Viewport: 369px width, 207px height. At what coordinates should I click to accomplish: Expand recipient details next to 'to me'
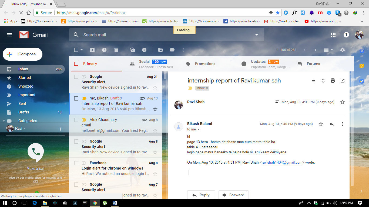coord(199,130)
